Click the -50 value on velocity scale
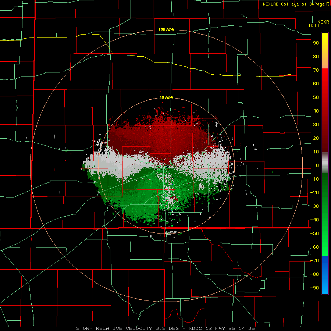 314,234
